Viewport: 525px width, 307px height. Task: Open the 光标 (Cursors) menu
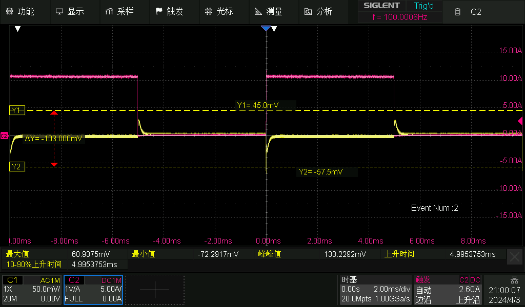tap(225, 12)
